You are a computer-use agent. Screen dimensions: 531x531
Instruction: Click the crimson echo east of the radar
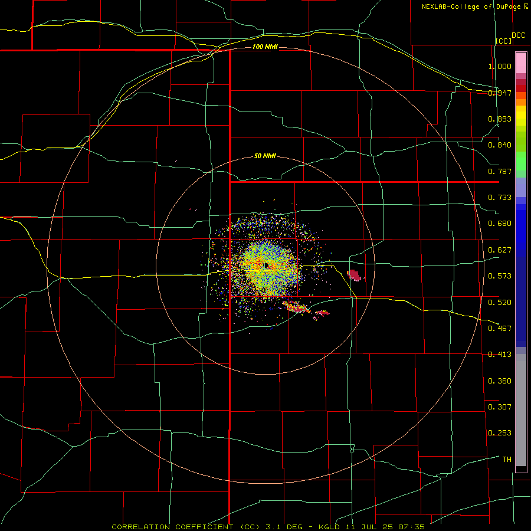coord(354,275)
